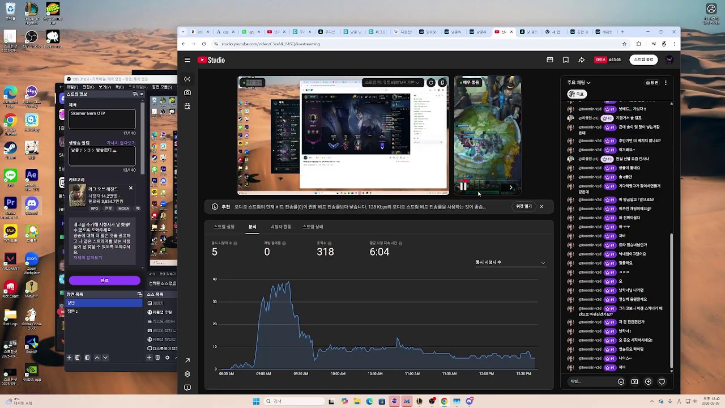Image resolution: width=725 pixels, height=408 pixels.
Task: Click the 위젯 열기 button in banner
Action: pos(524,207)
